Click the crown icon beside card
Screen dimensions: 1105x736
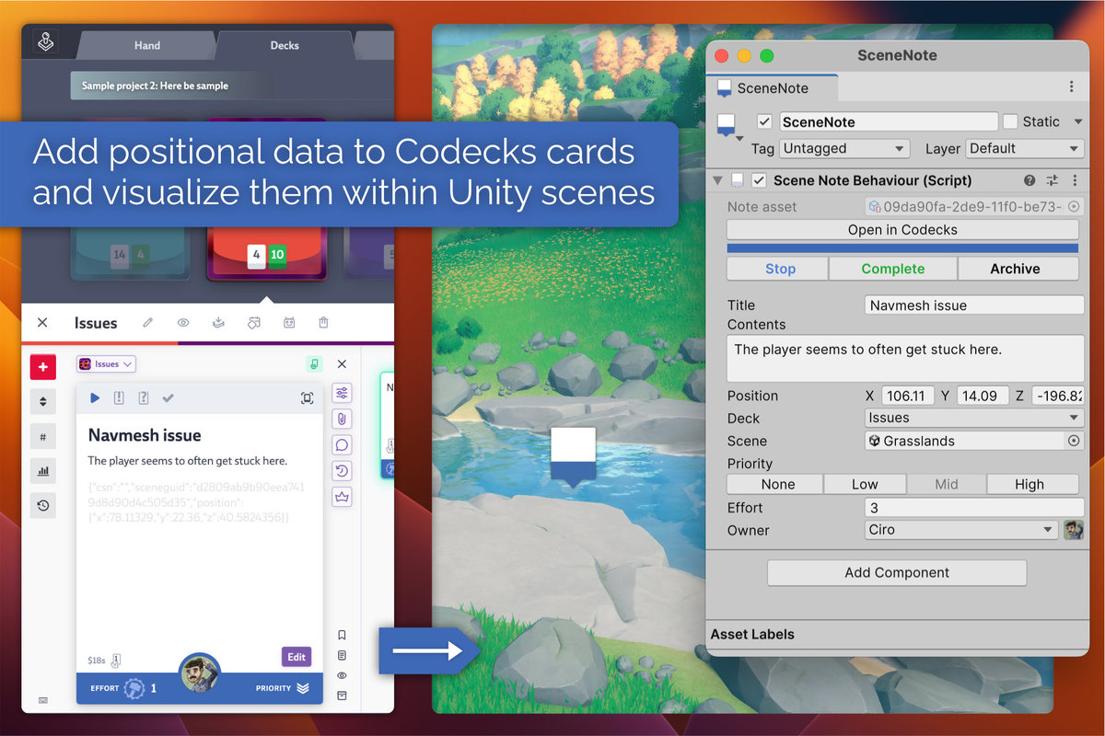342,497
